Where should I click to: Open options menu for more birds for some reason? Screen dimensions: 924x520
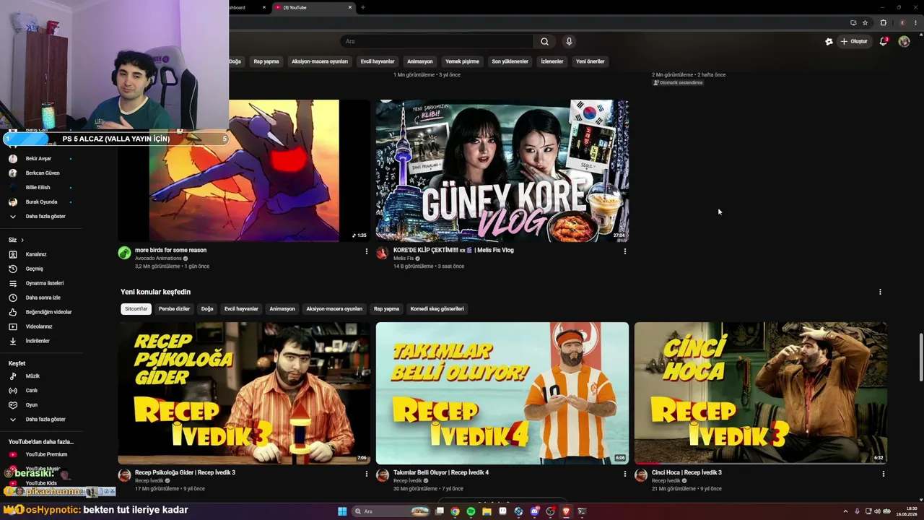[366, 251]
